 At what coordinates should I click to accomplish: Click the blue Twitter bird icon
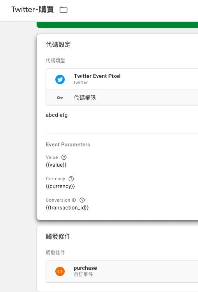[60, 79]
